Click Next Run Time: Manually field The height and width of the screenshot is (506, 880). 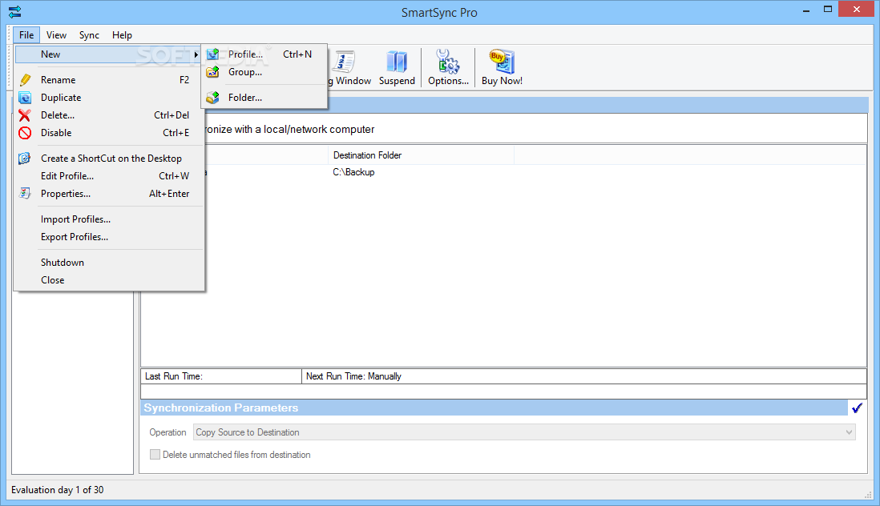[583, 376]
